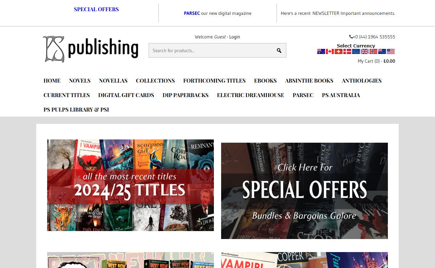Image resolution: width=435 pixels, height=268 pixels.
Task: Click the phone number text
Action: [x=374, y=37]
